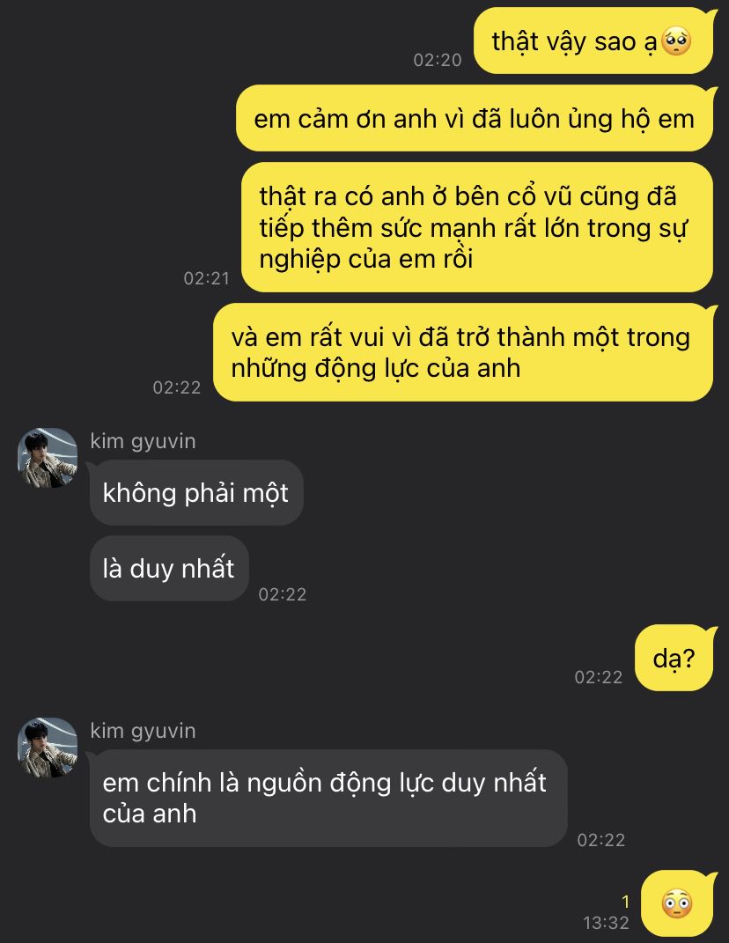
Task: Select 'em chính là nguồn động lực duy nhất' message
Action: (328, 798)
